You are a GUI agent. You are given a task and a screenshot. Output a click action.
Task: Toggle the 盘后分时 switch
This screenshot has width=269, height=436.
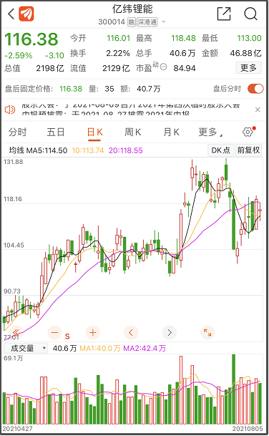tap(255, 89)
